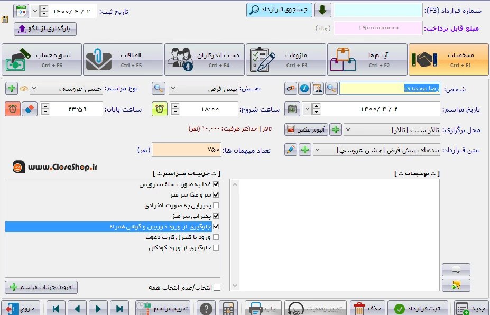Click the comment bubble button beside notes
This screenshot has height=315, width=490.
(456, 270)
